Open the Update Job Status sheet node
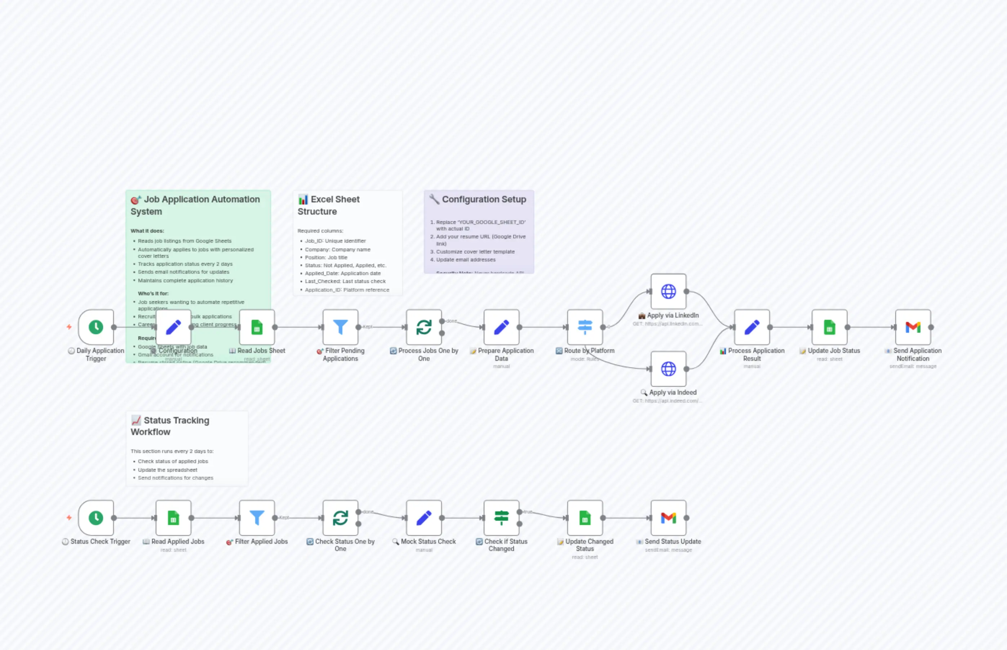The image size is (1007, 650). (x=829, y=327)
